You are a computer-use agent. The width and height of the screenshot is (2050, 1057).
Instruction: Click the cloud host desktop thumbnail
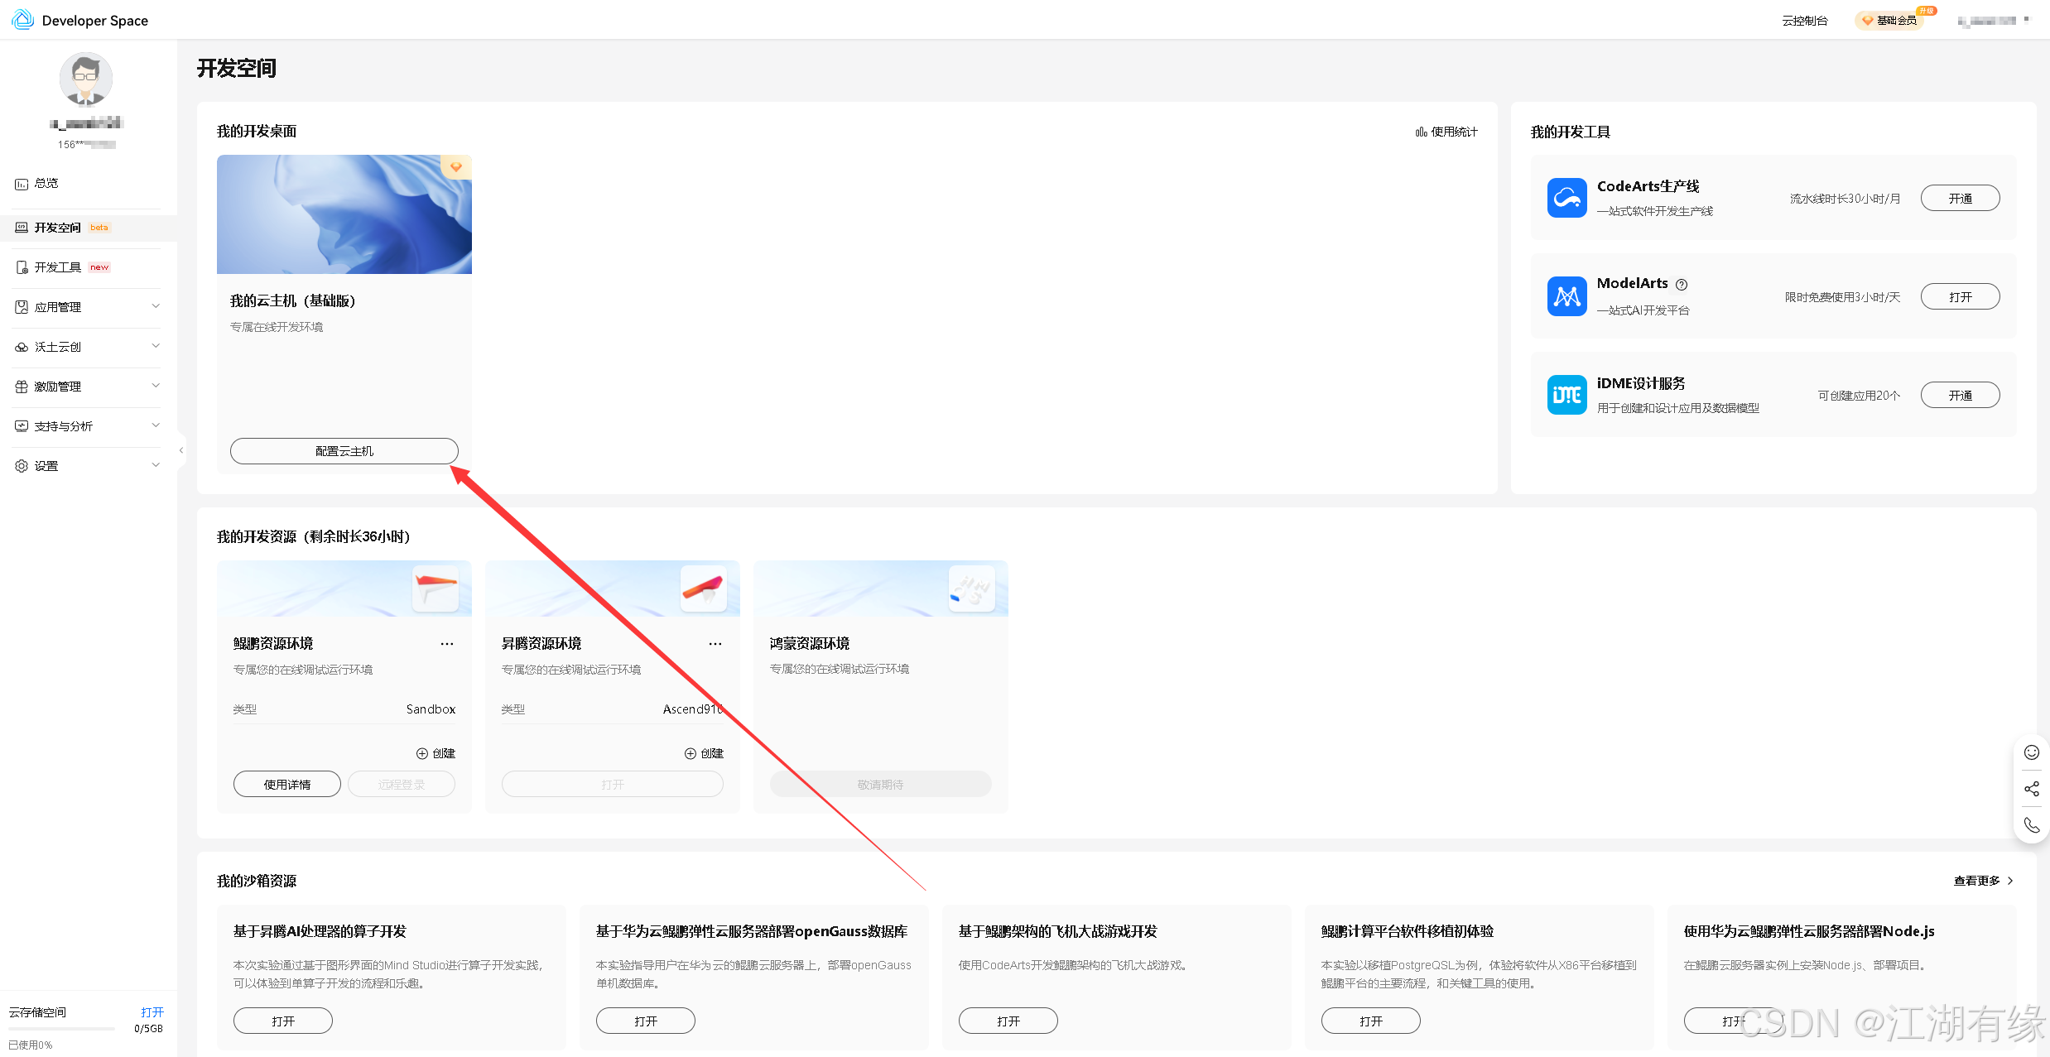(x=344, y=214)
